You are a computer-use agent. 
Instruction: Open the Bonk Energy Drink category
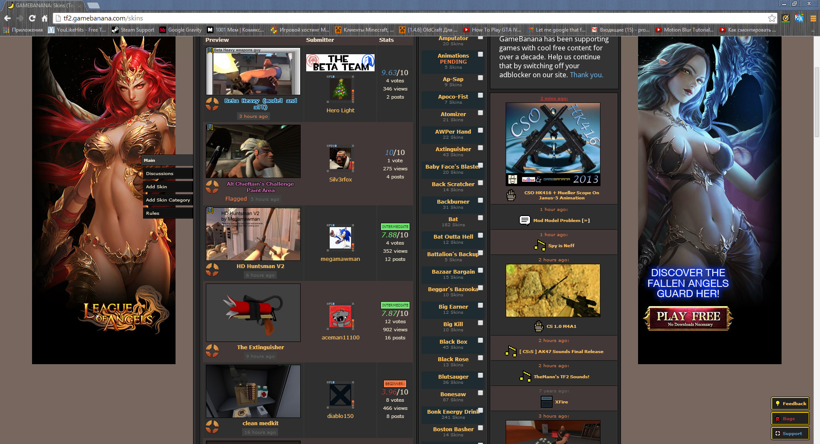click(453, 412)
